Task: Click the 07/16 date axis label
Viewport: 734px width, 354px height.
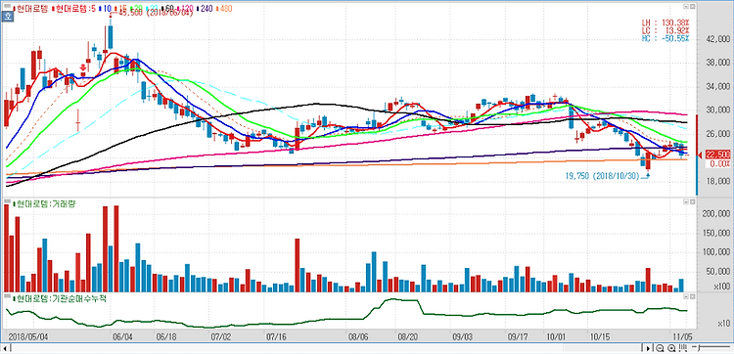Action: 275,336
